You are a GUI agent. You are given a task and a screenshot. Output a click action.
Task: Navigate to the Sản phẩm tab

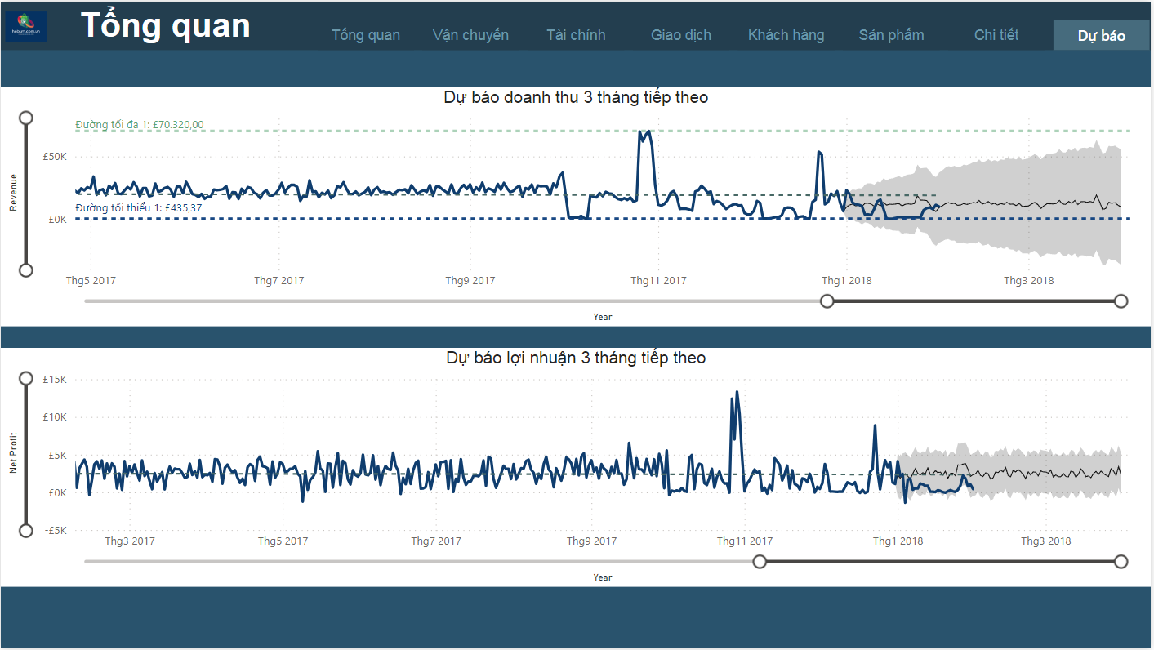tap(891, 35)
